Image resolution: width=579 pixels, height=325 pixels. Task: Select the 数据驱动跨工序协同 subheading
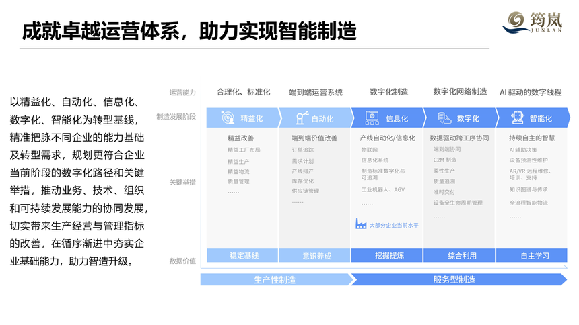click(459, 138)
